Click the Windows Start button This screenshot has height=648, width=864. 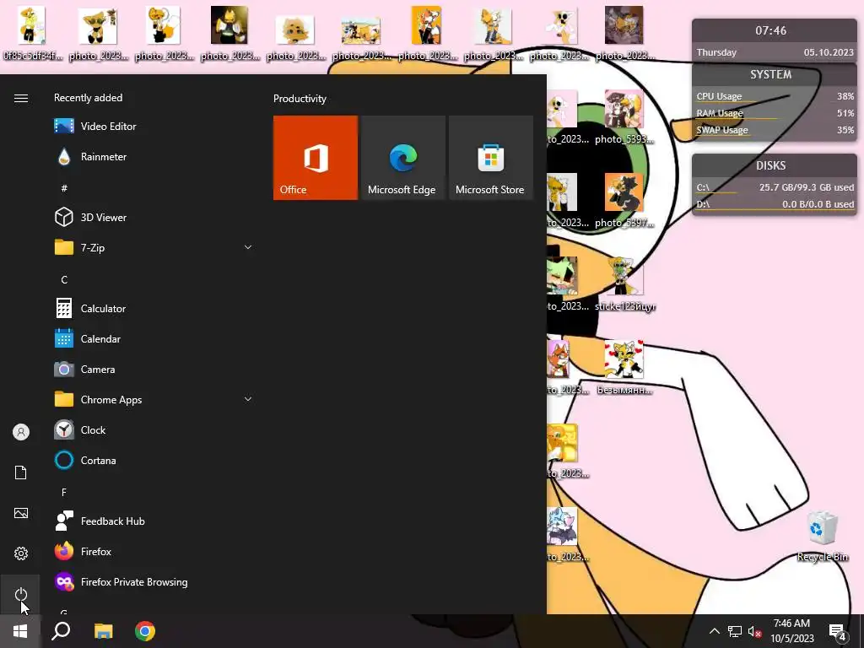[20, 631]
